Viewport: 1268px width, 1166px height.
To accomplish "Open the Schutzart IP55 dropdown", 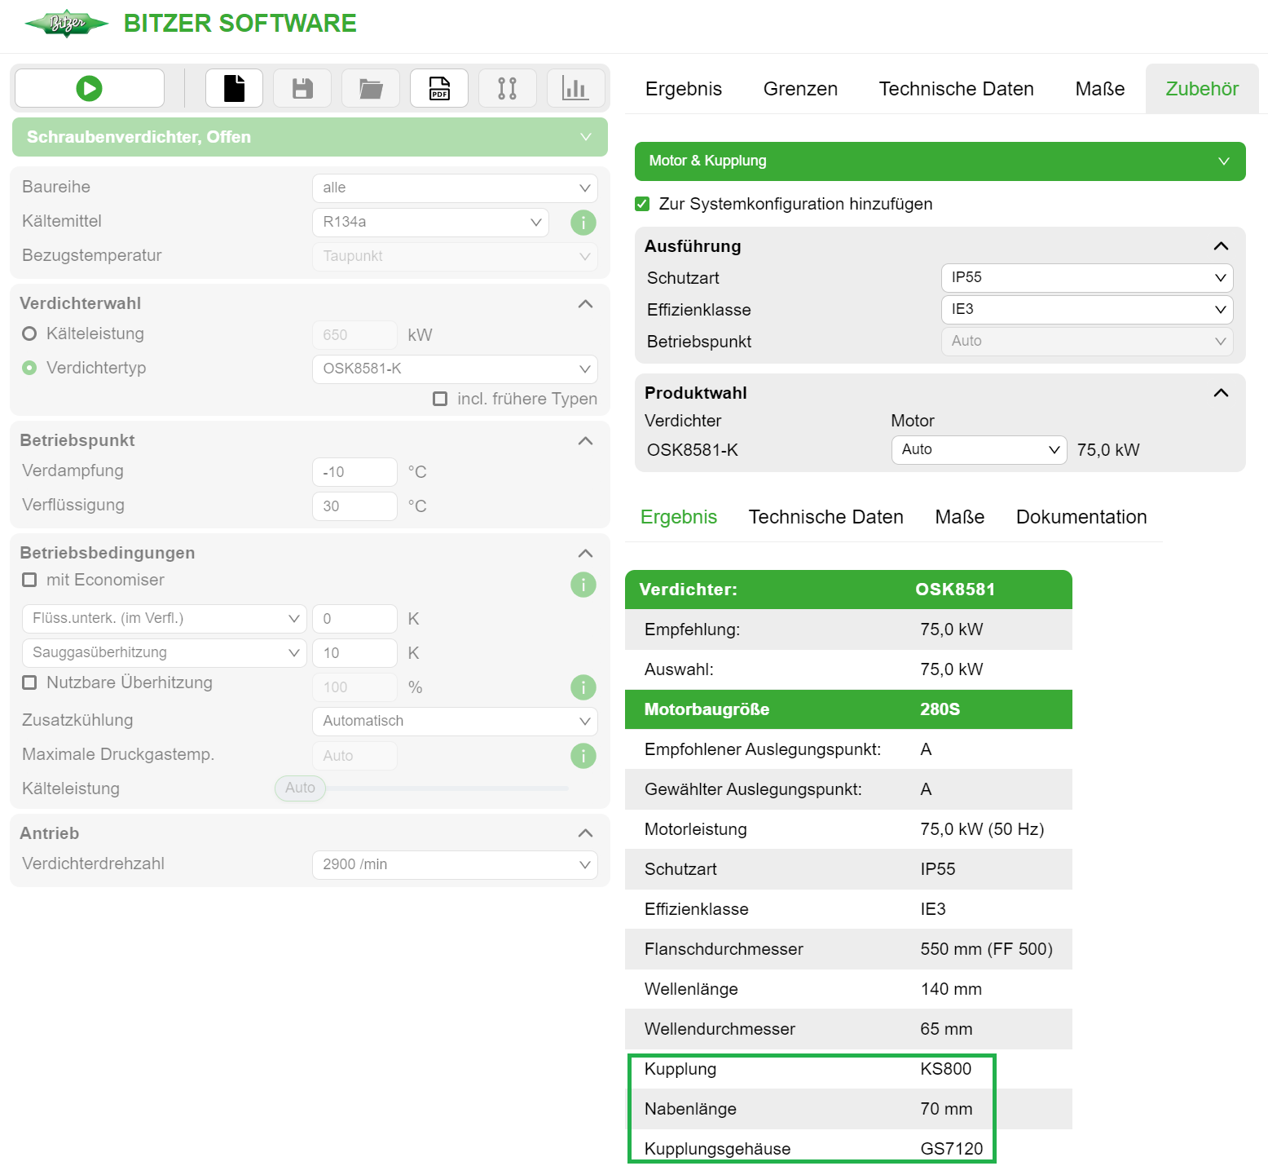I will pyautogui.click(x=1086, y=277).
